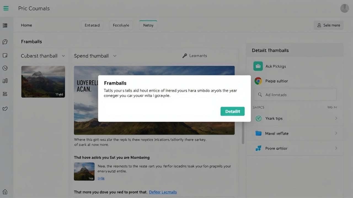Switch to the Netay tab
Screen dimensions: 353x198
[x=148, y=25]
